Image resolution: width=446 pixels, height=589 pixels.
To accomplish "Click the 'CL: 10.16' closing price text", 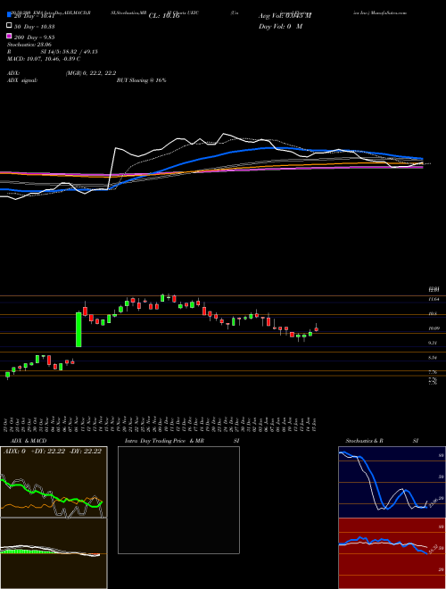I will (x=164, y=16).
